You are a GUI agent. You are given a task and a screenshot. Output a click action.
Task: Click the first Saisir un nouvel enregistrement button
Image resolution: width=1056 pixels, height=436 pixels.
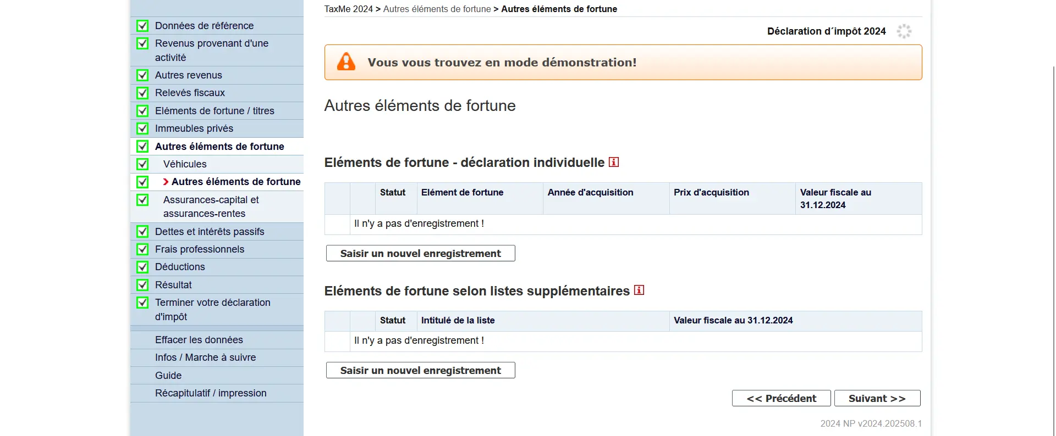(420, 253)
